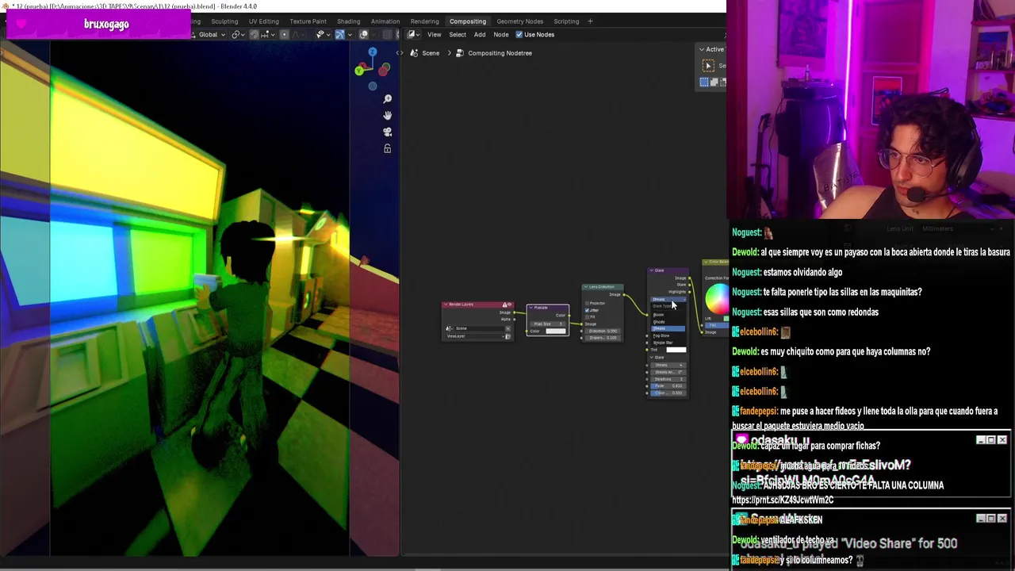Click the Dispersion value field

603,338
